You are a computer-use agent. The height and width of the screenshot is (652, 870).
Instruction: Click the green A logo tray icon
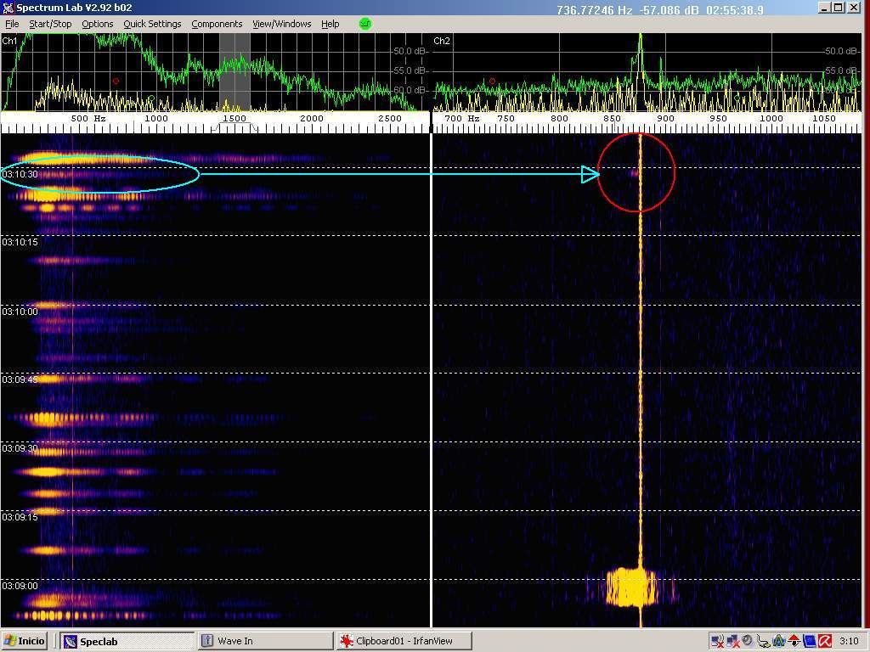(x=778, y=641)
